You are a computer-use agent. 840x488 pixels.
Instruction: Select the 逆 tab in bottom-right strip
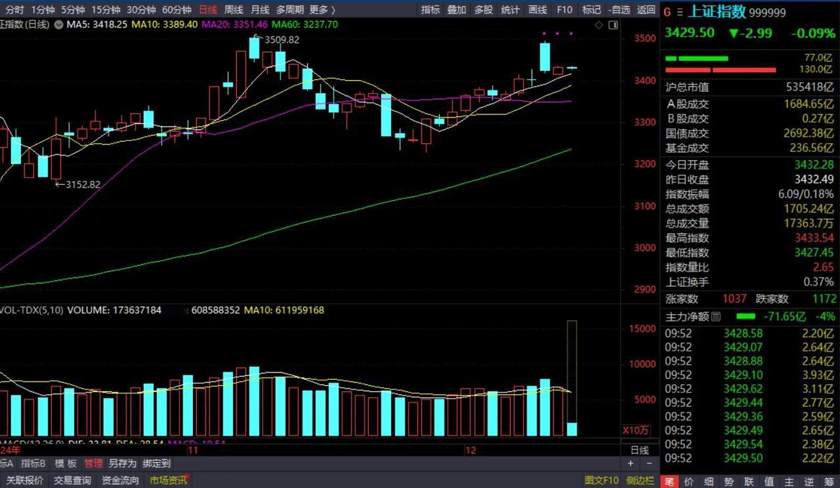[x=810, y=481]
